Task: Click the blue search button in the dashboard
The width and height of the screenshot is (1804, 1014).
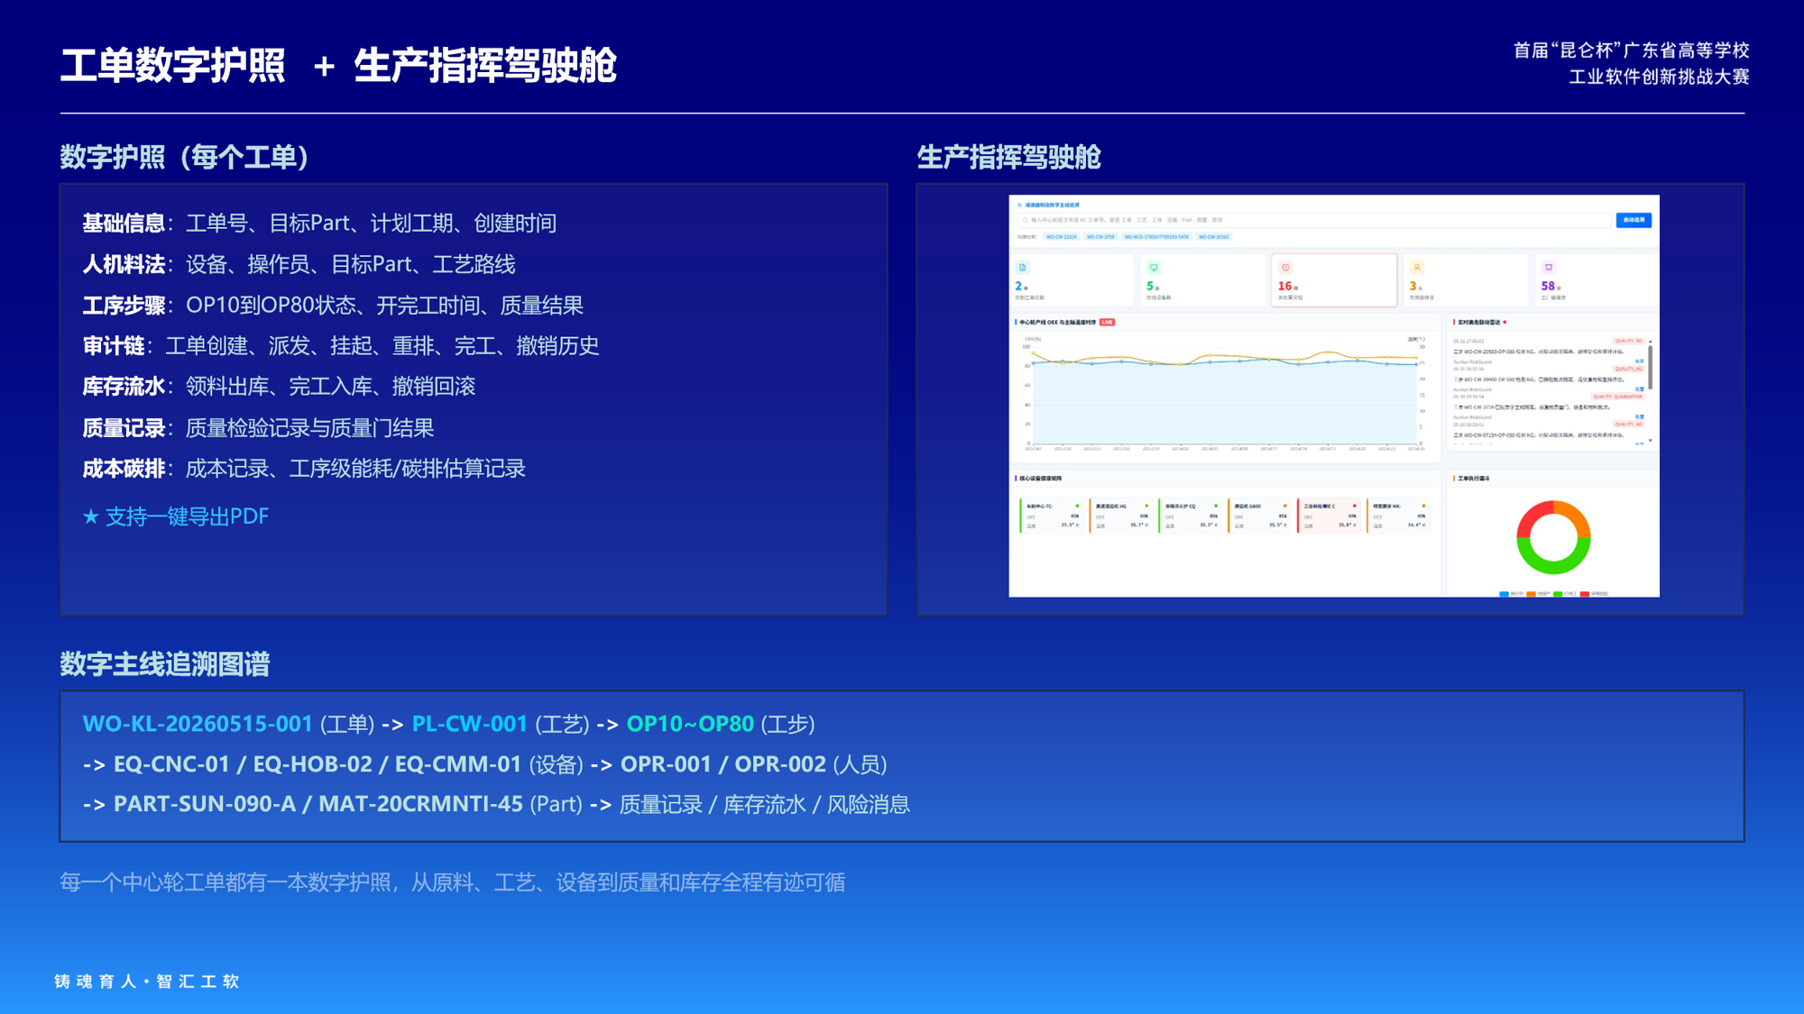Action: (1634, 220)
